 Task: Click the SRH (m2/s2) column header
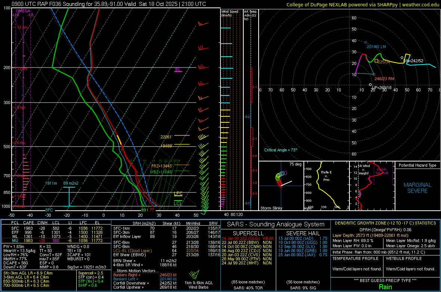coord(145,223)
